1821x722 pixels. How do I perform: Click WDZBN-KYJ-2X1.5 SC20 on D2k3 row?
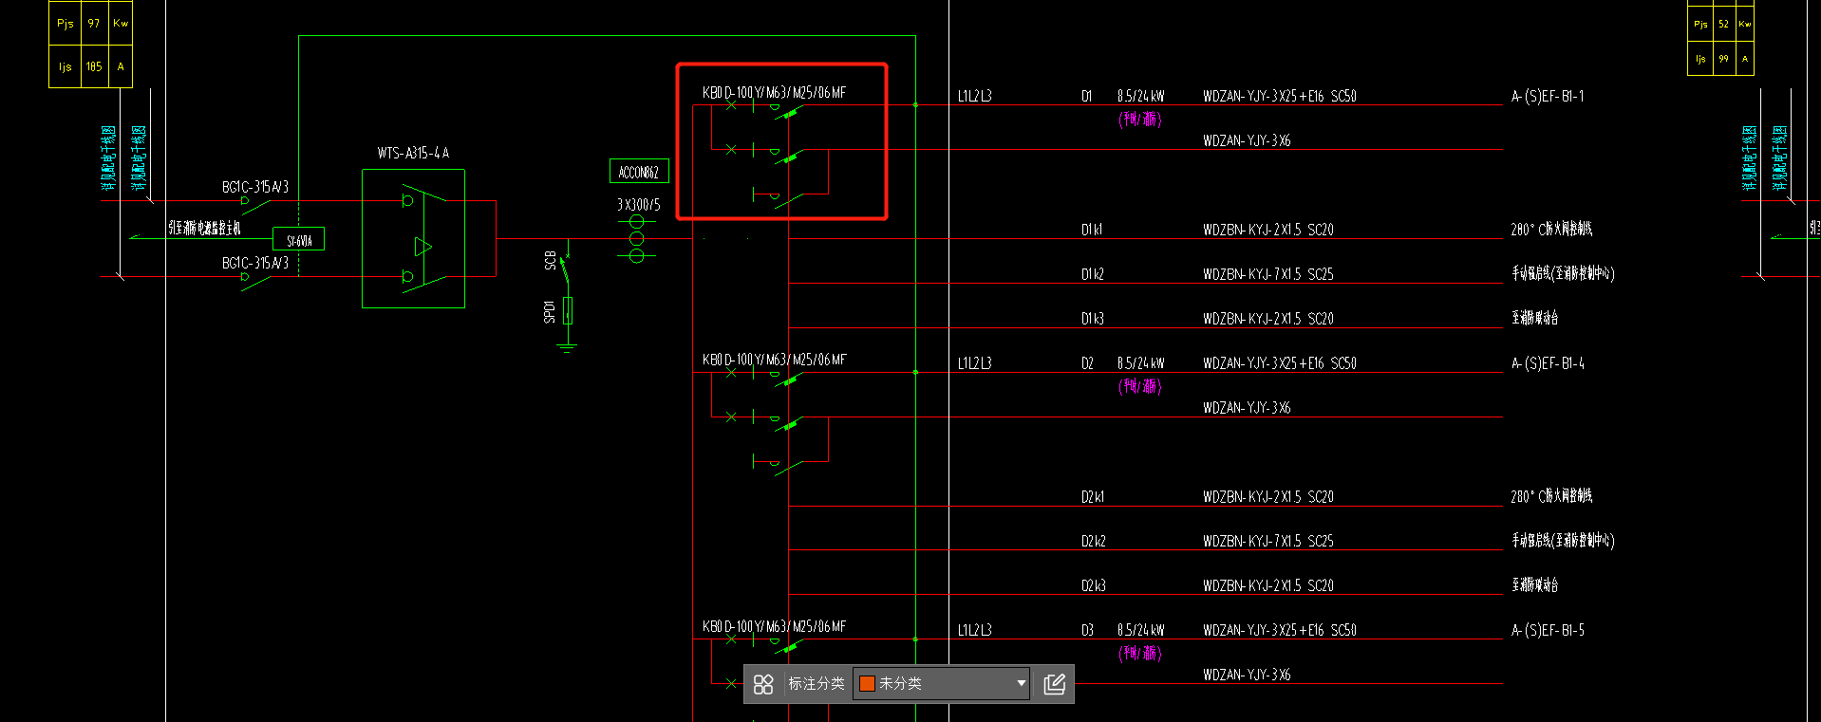point(1268,586)
